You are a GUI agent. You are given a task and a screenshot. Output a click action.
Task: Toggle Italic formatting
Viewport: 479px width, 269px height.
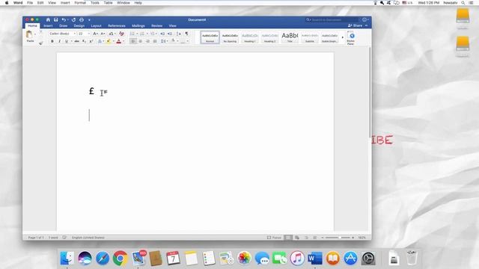click(59, 41)
